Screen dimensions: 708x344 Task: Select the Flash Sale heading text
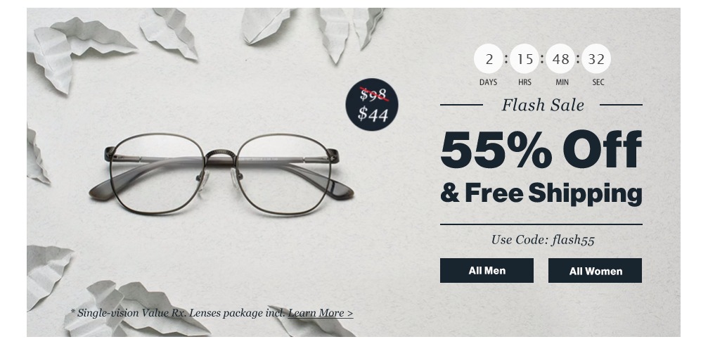pos(543,105)
